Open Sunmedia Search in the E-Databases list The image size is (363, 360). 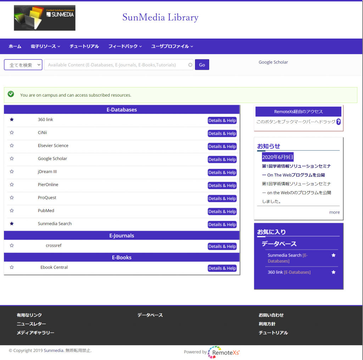click(55, 224)
